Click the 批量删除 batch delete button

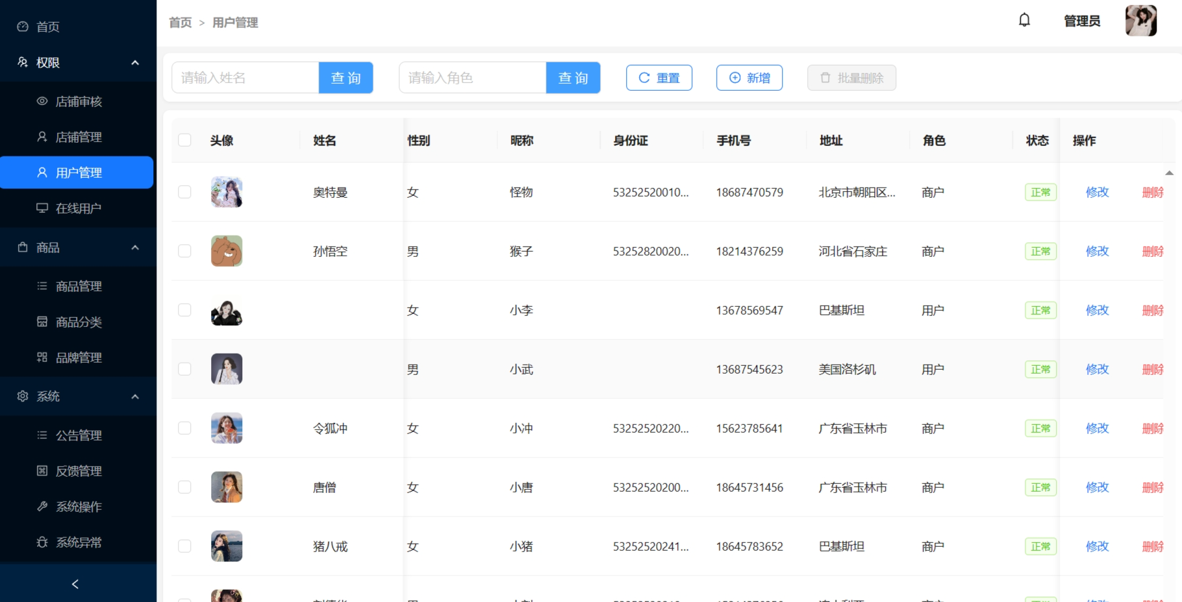(x=851, y=78)
